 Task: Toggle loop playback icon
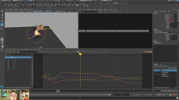(168, 94)
